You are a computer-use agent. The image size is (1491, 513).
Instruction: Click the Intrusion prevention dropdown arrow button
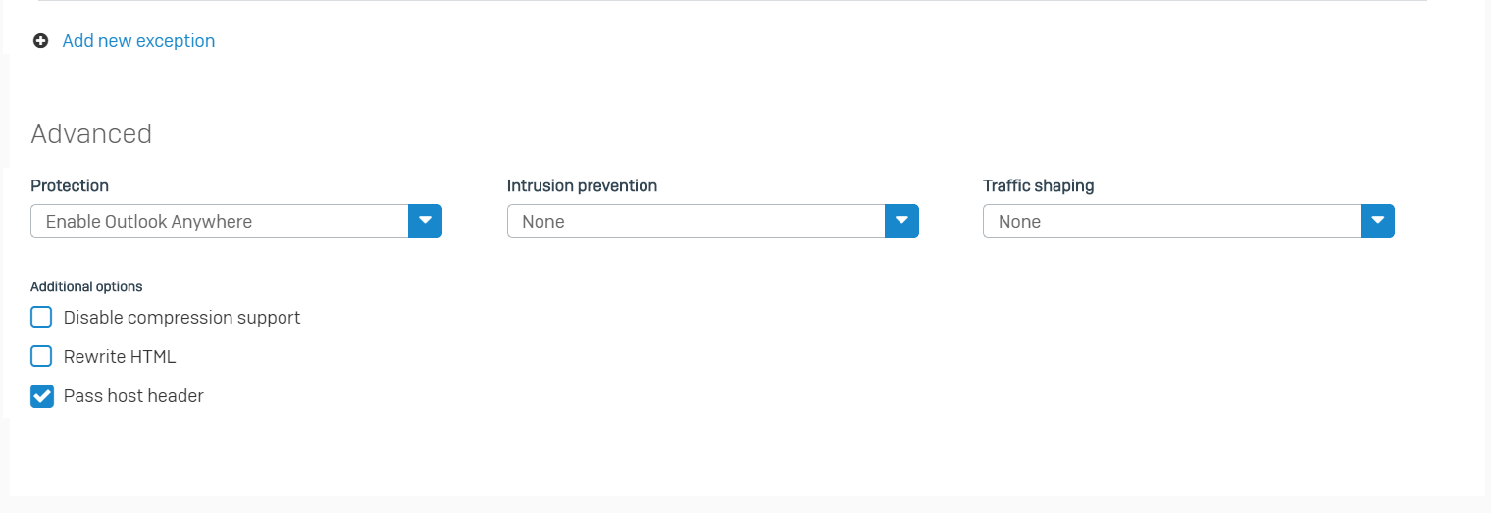pyautogui.click(x=901, y=221)
